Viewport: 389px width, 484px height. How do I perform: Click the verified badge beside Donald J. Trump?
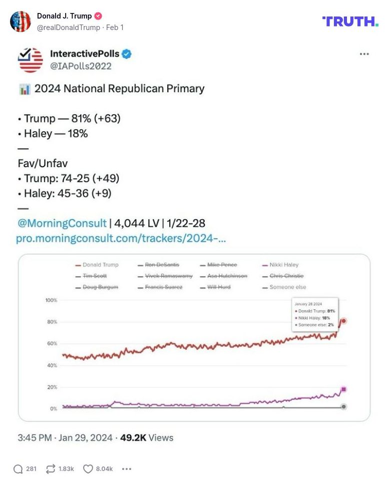[99, 16]
